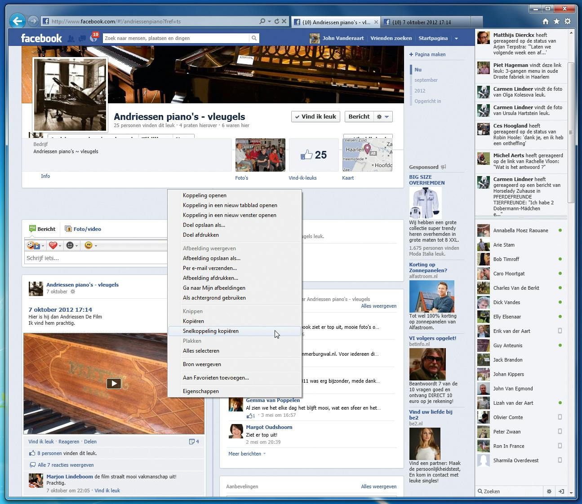
Task: Open the Facebook messages icon
Action: tap(82, 39)
